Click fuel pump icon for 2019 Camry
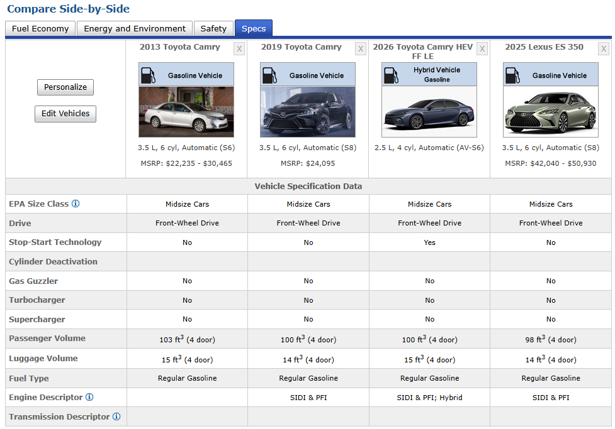 [269, 75]
